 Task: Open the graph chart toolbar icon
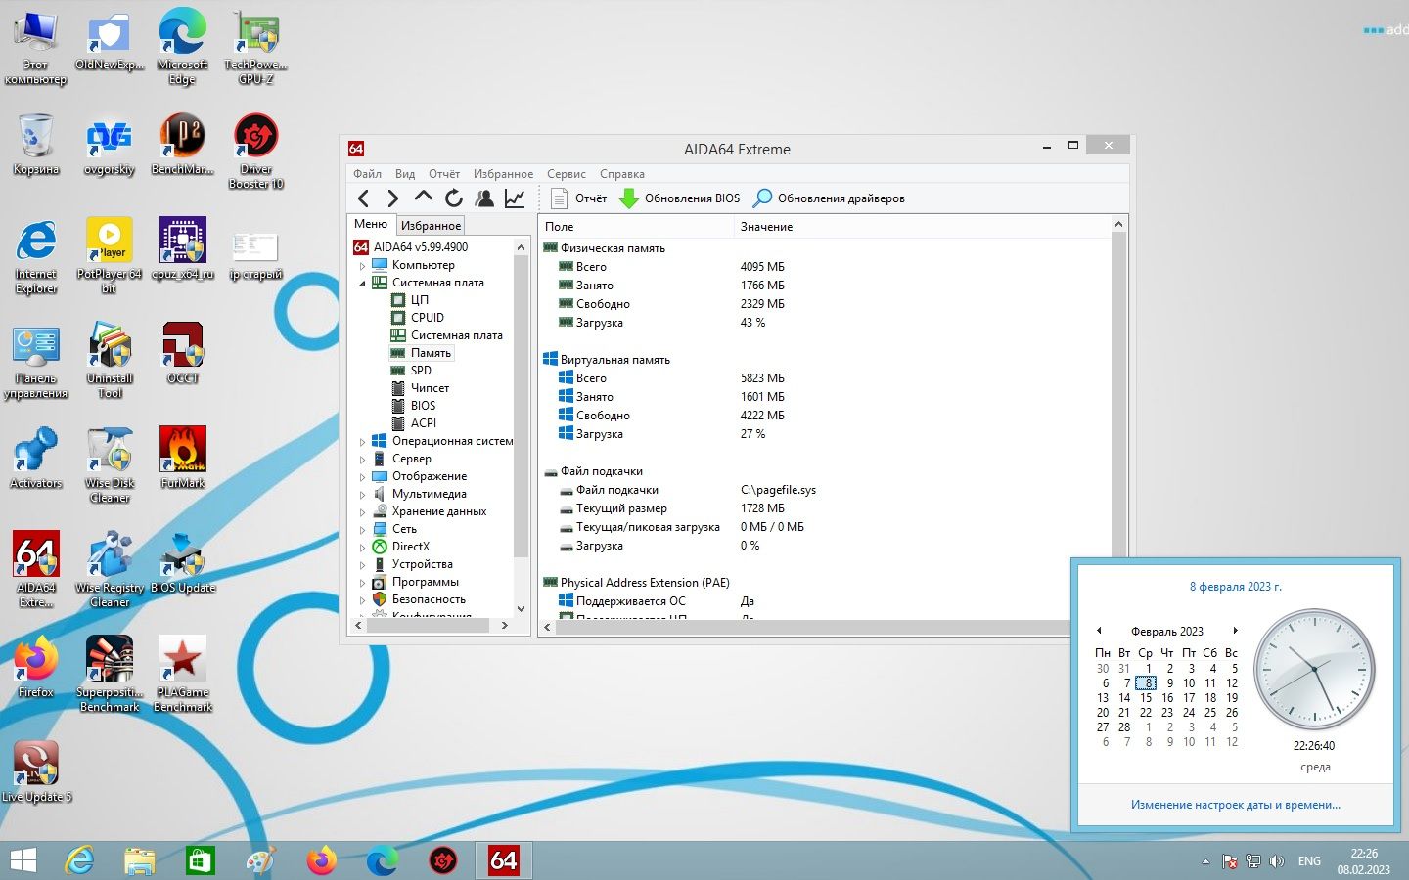tap(515, 198)
